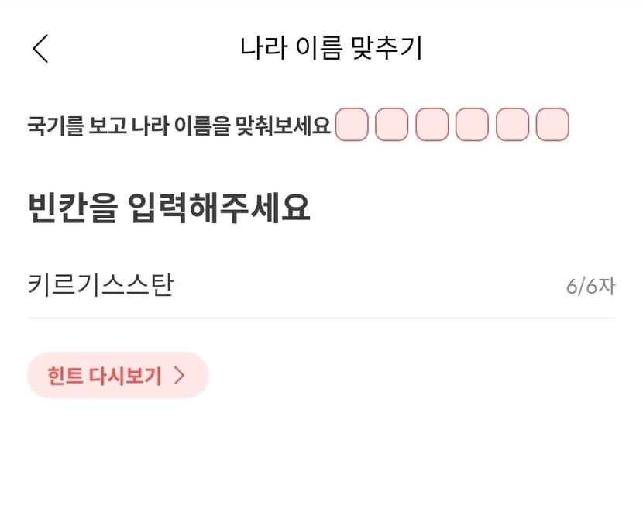Click the 힌트 다시보기 text label
This screenshot has width=643, height=523.
click(104, 377)
